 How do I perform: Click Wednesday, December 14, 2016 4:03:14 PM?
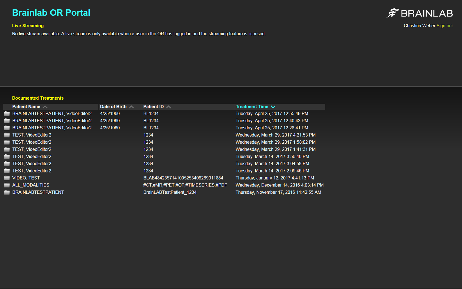coord(280,185)
